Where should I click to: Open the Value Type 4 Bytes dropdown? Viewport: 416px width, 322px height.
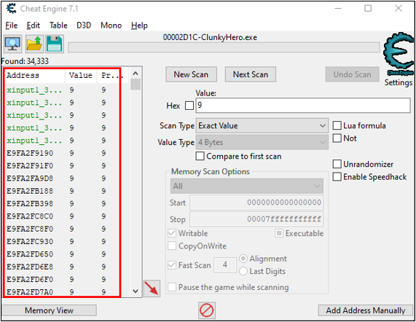tap(262, 143)
